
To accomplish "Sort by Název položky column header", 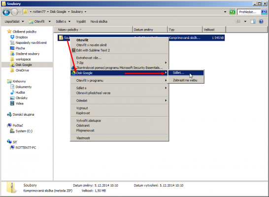I will 93,30.
